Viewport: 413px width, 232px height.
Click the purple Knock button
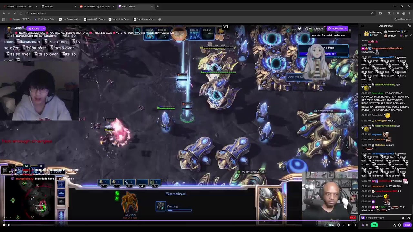[34, 28]
